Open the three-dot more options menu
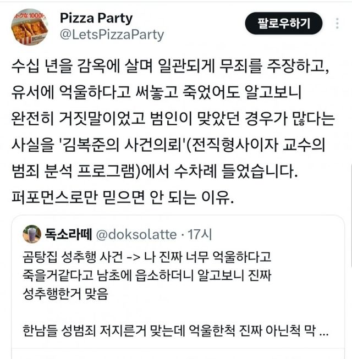Screen dimensions: 352x359 tap(337, 24)
